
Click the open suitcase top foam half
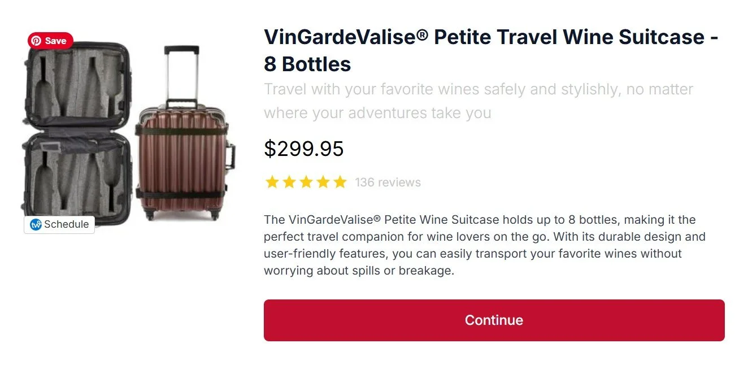click(x=77, y=86)
